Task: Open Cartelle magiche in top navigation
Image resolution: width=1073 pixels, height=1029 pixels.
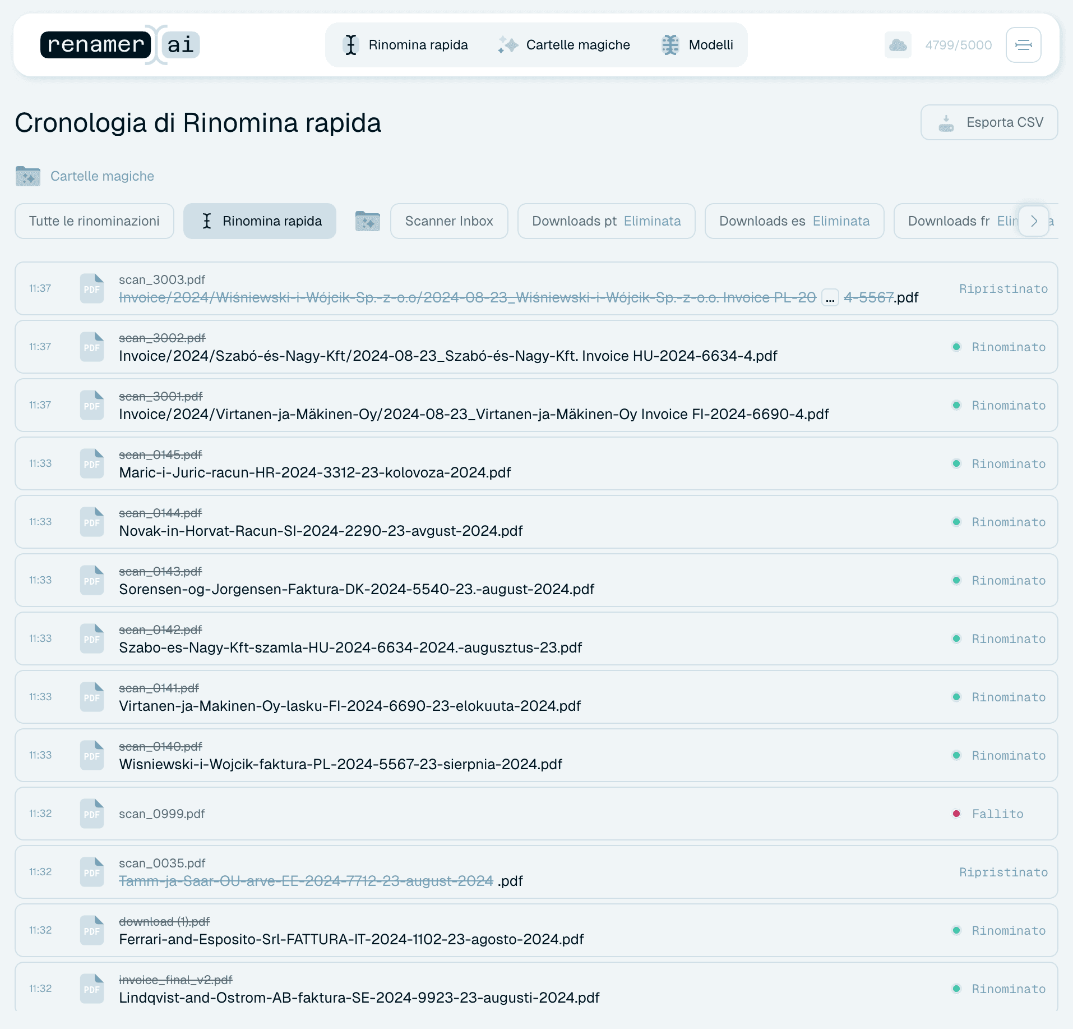Action: 564,45
